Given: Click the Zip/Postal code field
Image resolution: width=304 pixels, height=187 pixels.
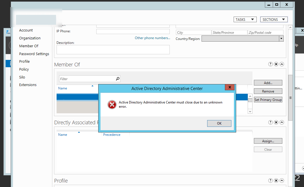Looking at the screenshot, I should 265,33.
